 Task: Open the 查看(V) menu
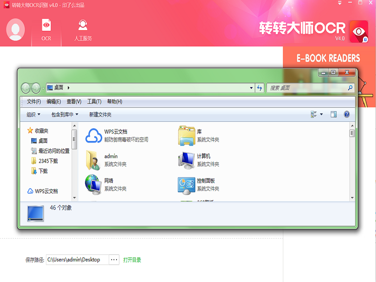pyautogui.click(x=74, y=102)
